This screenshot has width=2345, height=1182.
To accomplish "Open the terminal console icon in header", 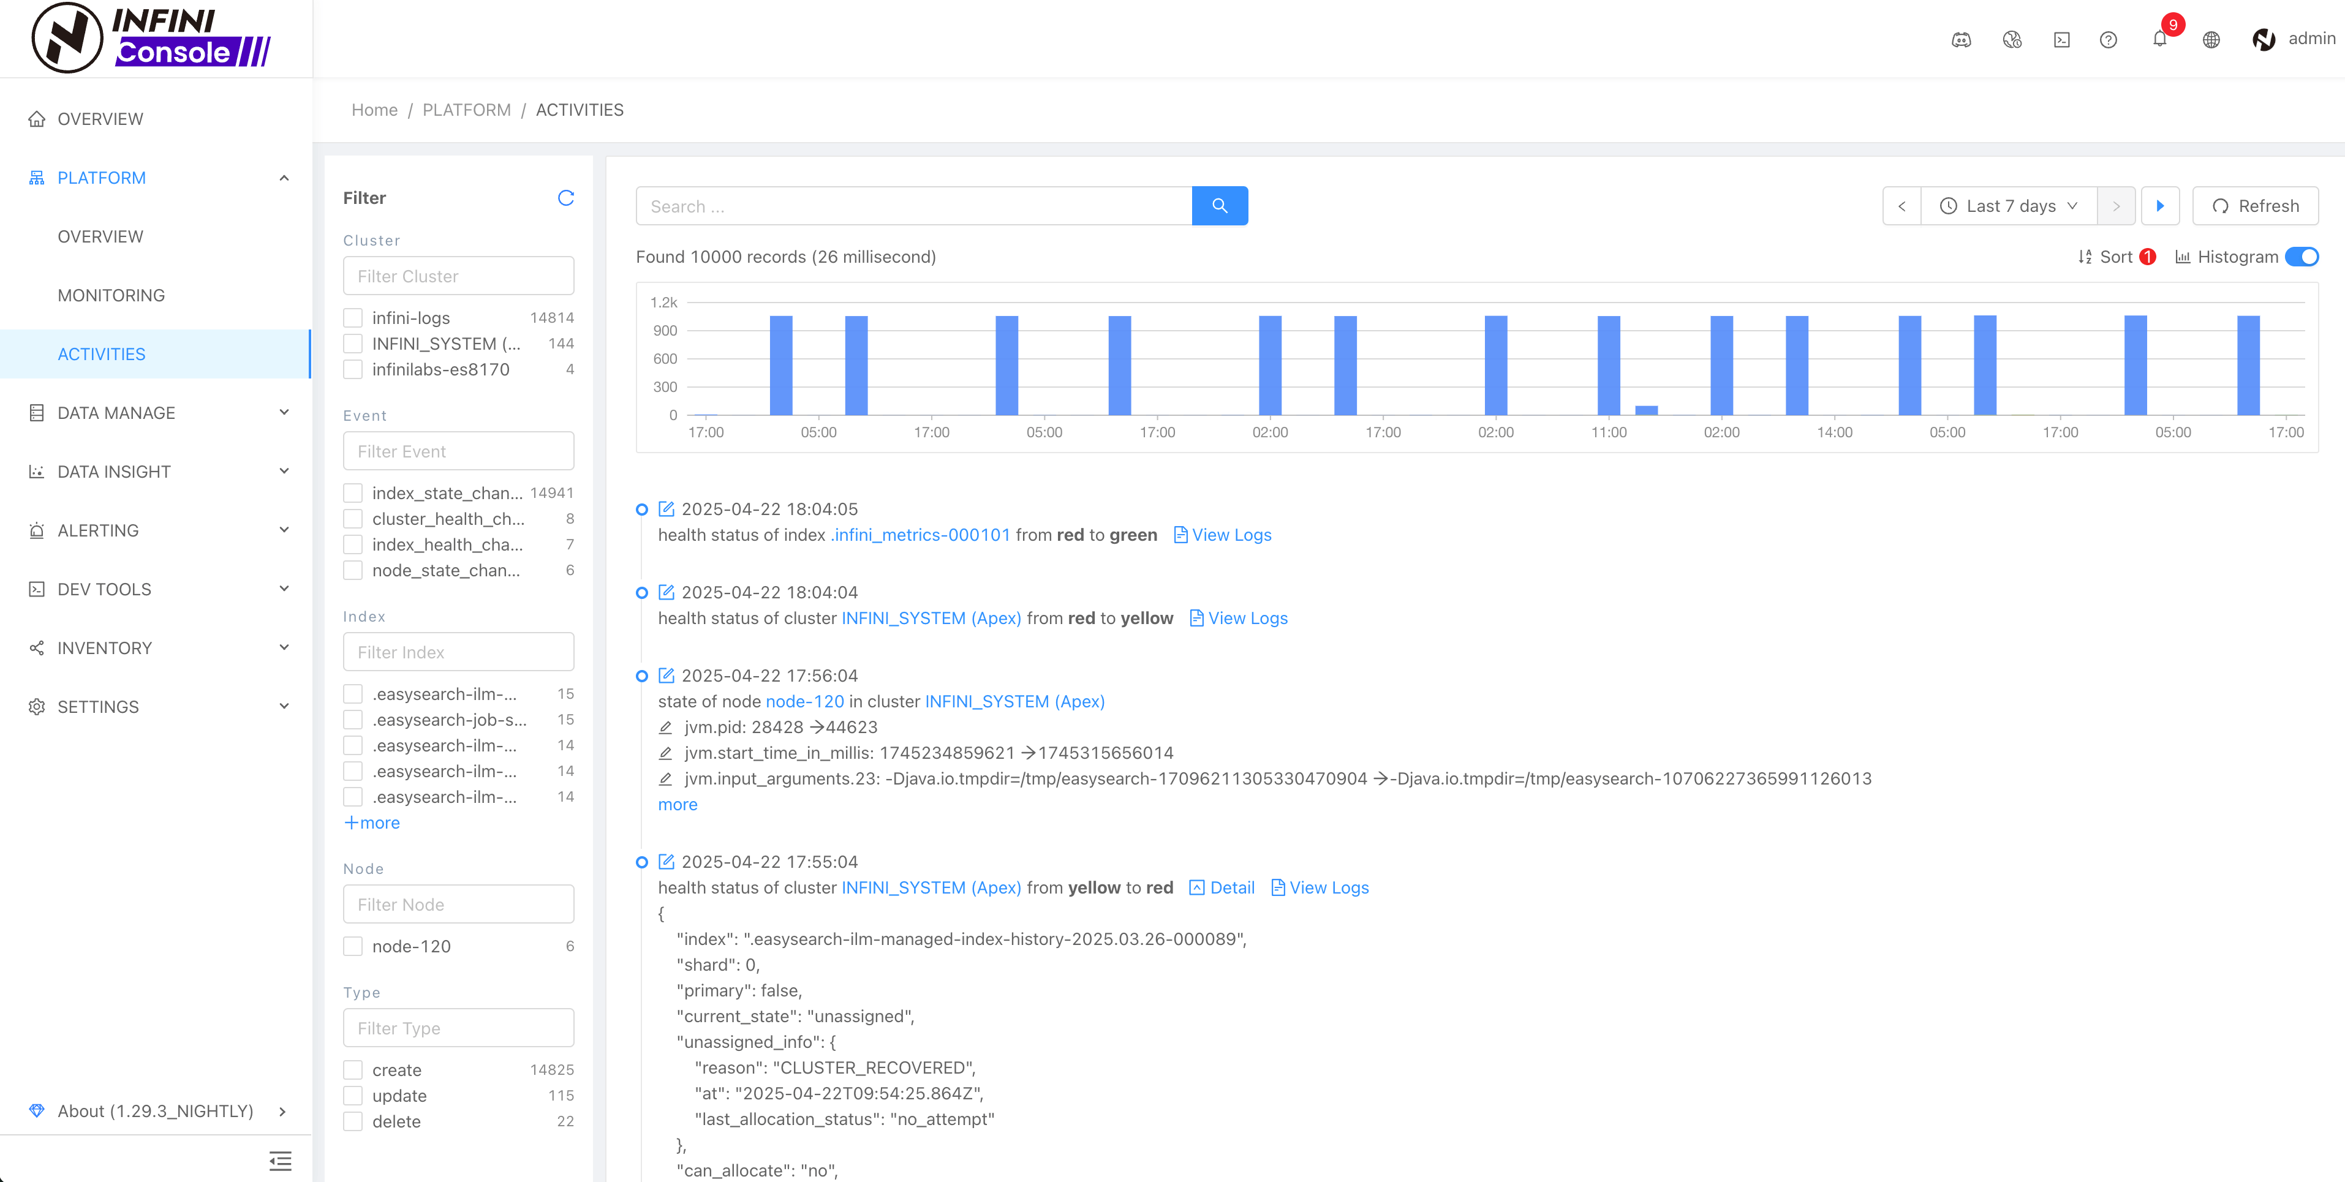I will [x=2062, y=39].
